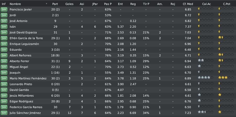Open player Albert Reñones's profile

click(20, 55)
